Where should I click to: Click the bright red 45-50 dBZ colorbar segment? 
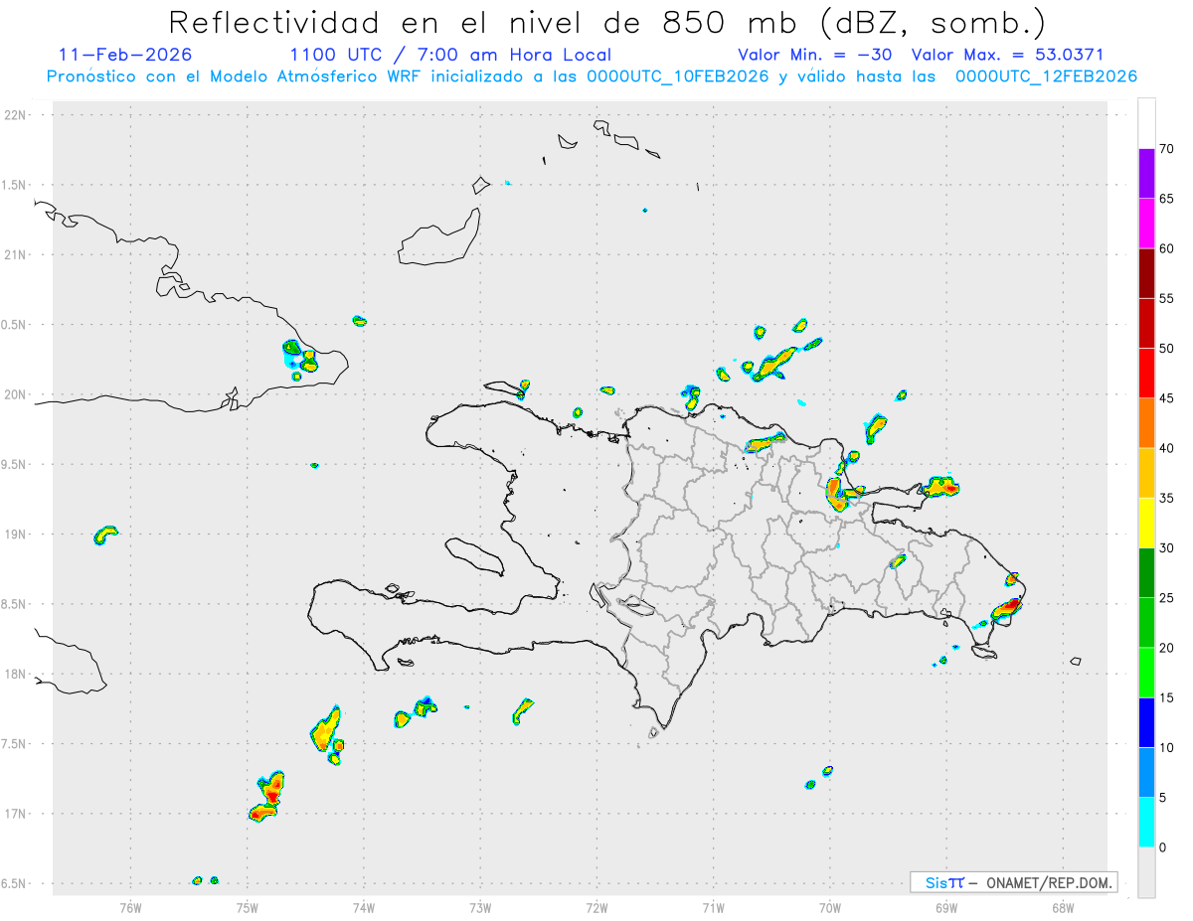1146,374
